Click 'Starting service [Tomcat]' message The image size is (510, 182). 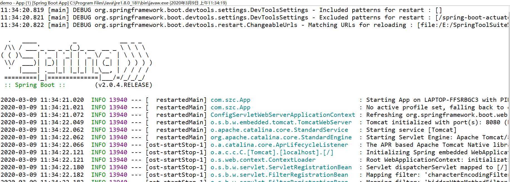tap(411, 130)
